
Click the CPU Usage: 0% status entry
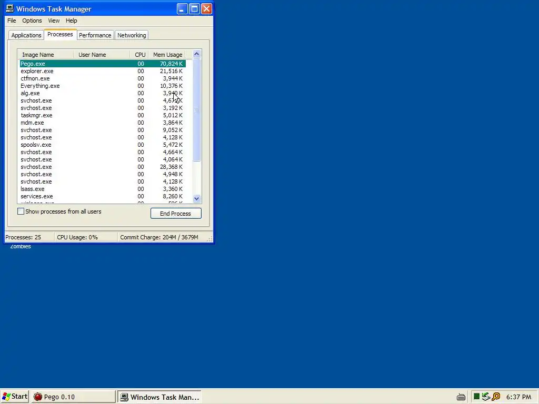pyautogui.click(x=77, y=237)
